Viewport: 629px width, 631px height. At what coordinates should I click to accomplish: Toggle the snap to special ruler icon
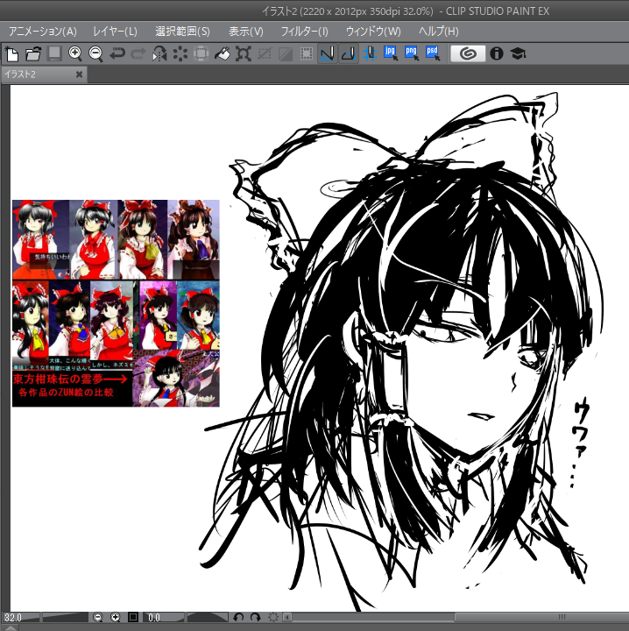(x=349, y=54)
